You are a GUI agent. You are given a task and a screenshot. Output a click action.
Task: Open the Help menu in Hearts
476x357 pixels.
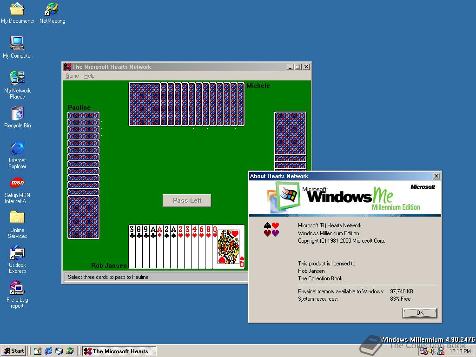tap(89, 76)
